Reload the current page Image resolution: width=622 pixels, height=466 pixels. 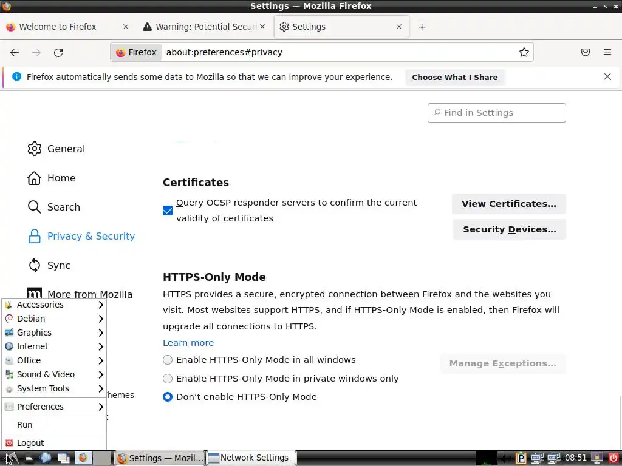click(58, 52)
